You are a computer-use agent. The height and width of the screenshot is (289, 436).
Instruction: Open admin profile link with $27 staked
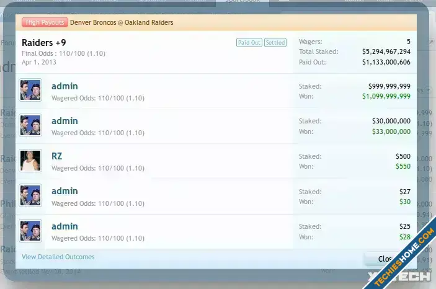65,191
